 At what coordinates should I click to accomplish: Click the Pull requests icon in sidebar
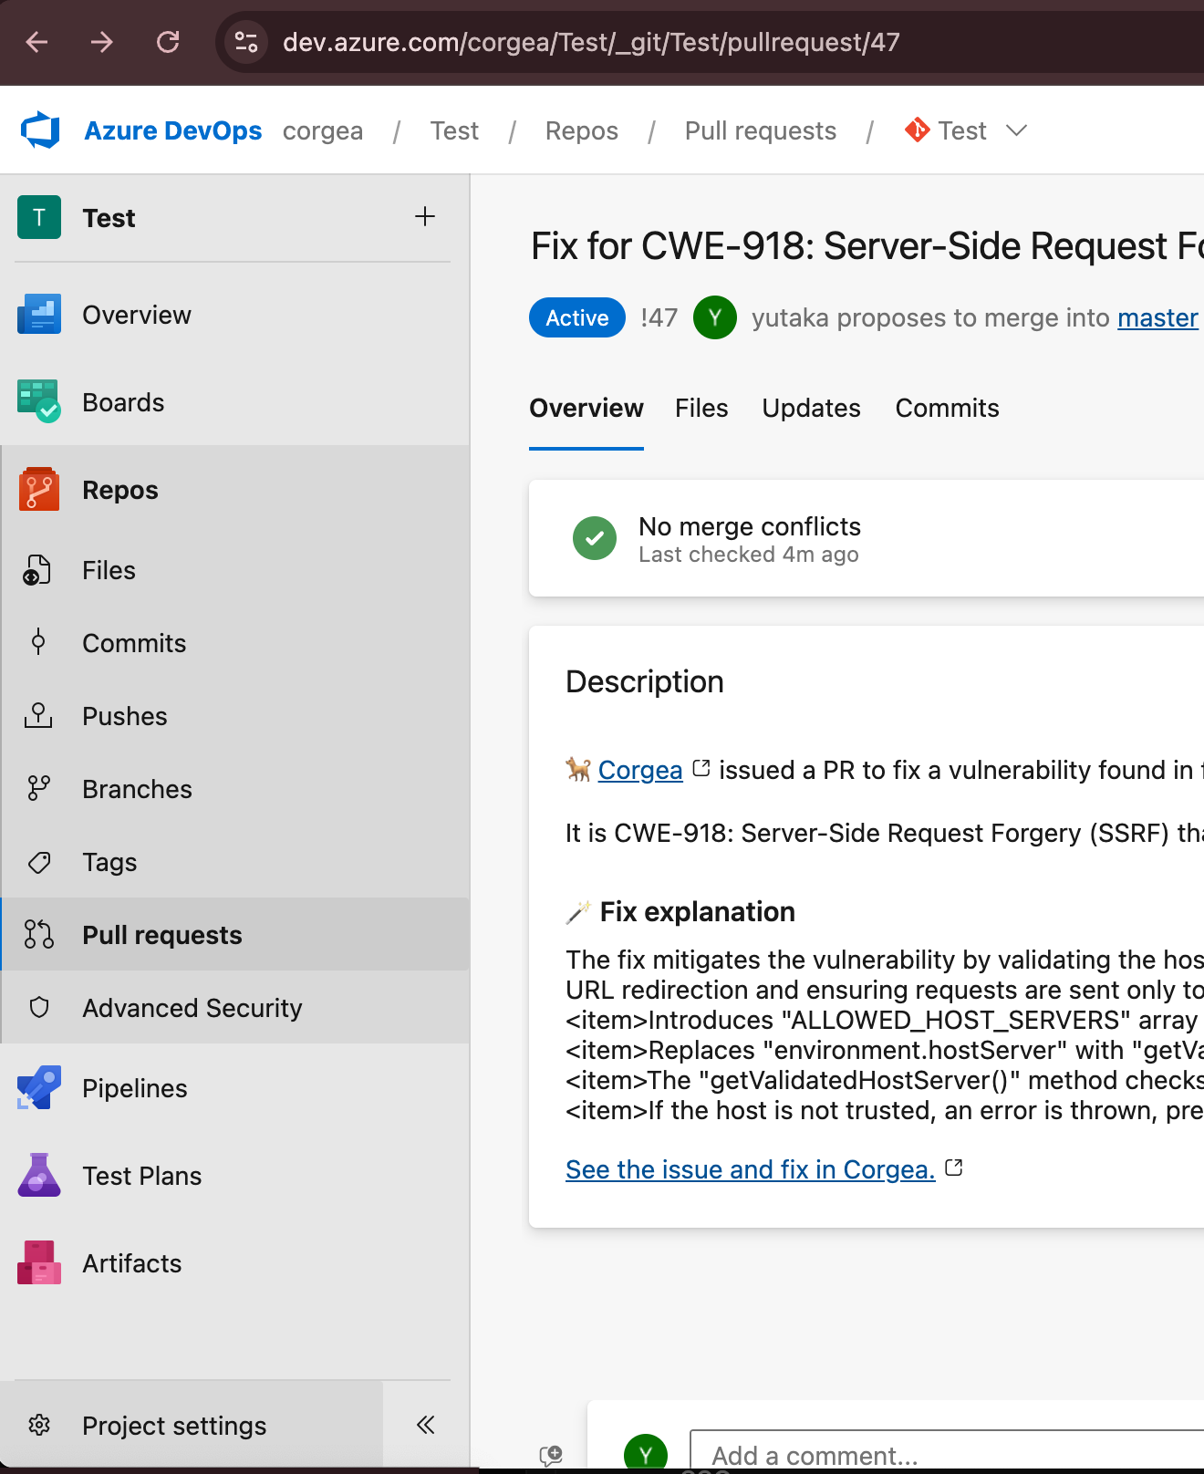(x=39, y=934)
